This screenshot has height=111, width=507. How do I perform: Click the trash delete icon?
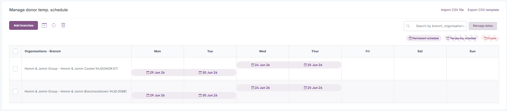(x=63, y=25)
